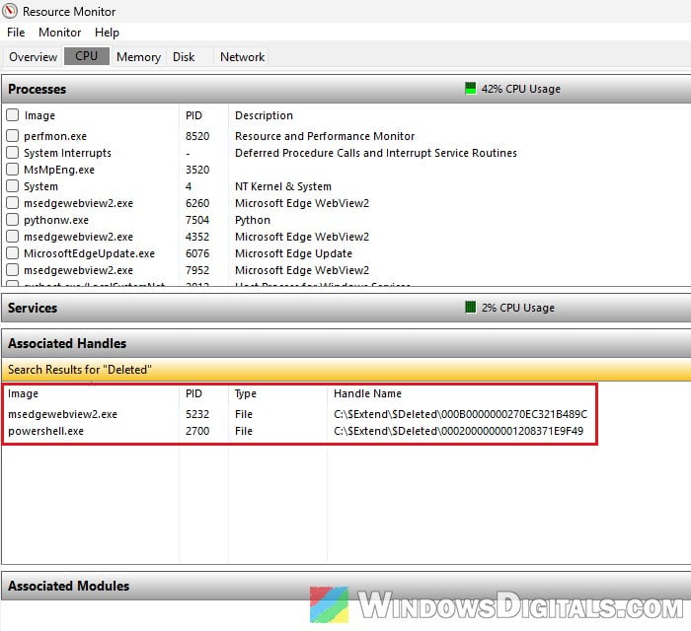Collapse the Processes section header

pyautogui.click(x=345, y=89)
